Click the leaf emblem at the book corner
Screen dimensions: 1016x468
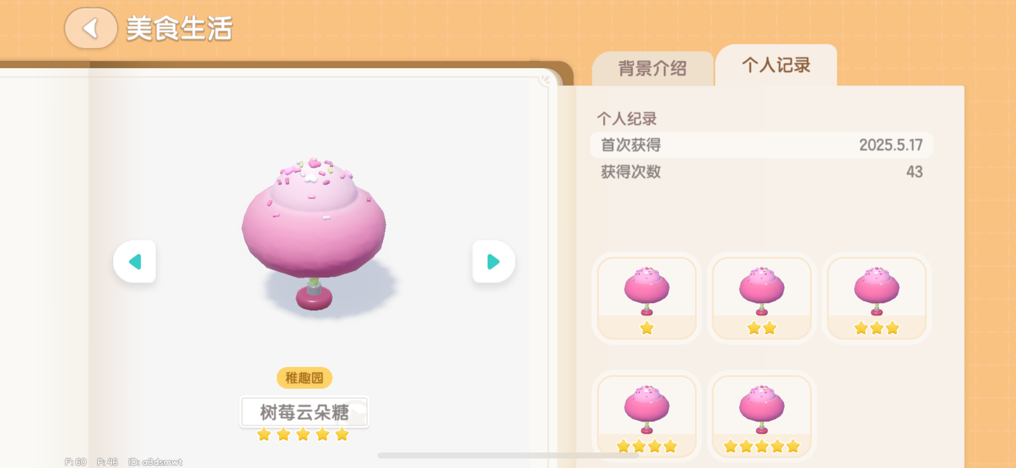546,79
